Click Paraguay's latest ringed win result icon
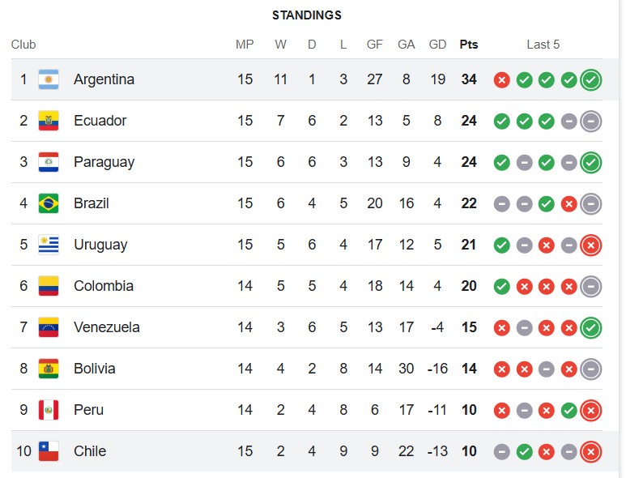Screen dimensions: 626x478 click(x=591, y=163)
